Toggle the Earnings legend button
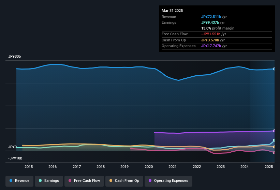The width and height of the screenshot is (280, 190). tap(49, 181)
